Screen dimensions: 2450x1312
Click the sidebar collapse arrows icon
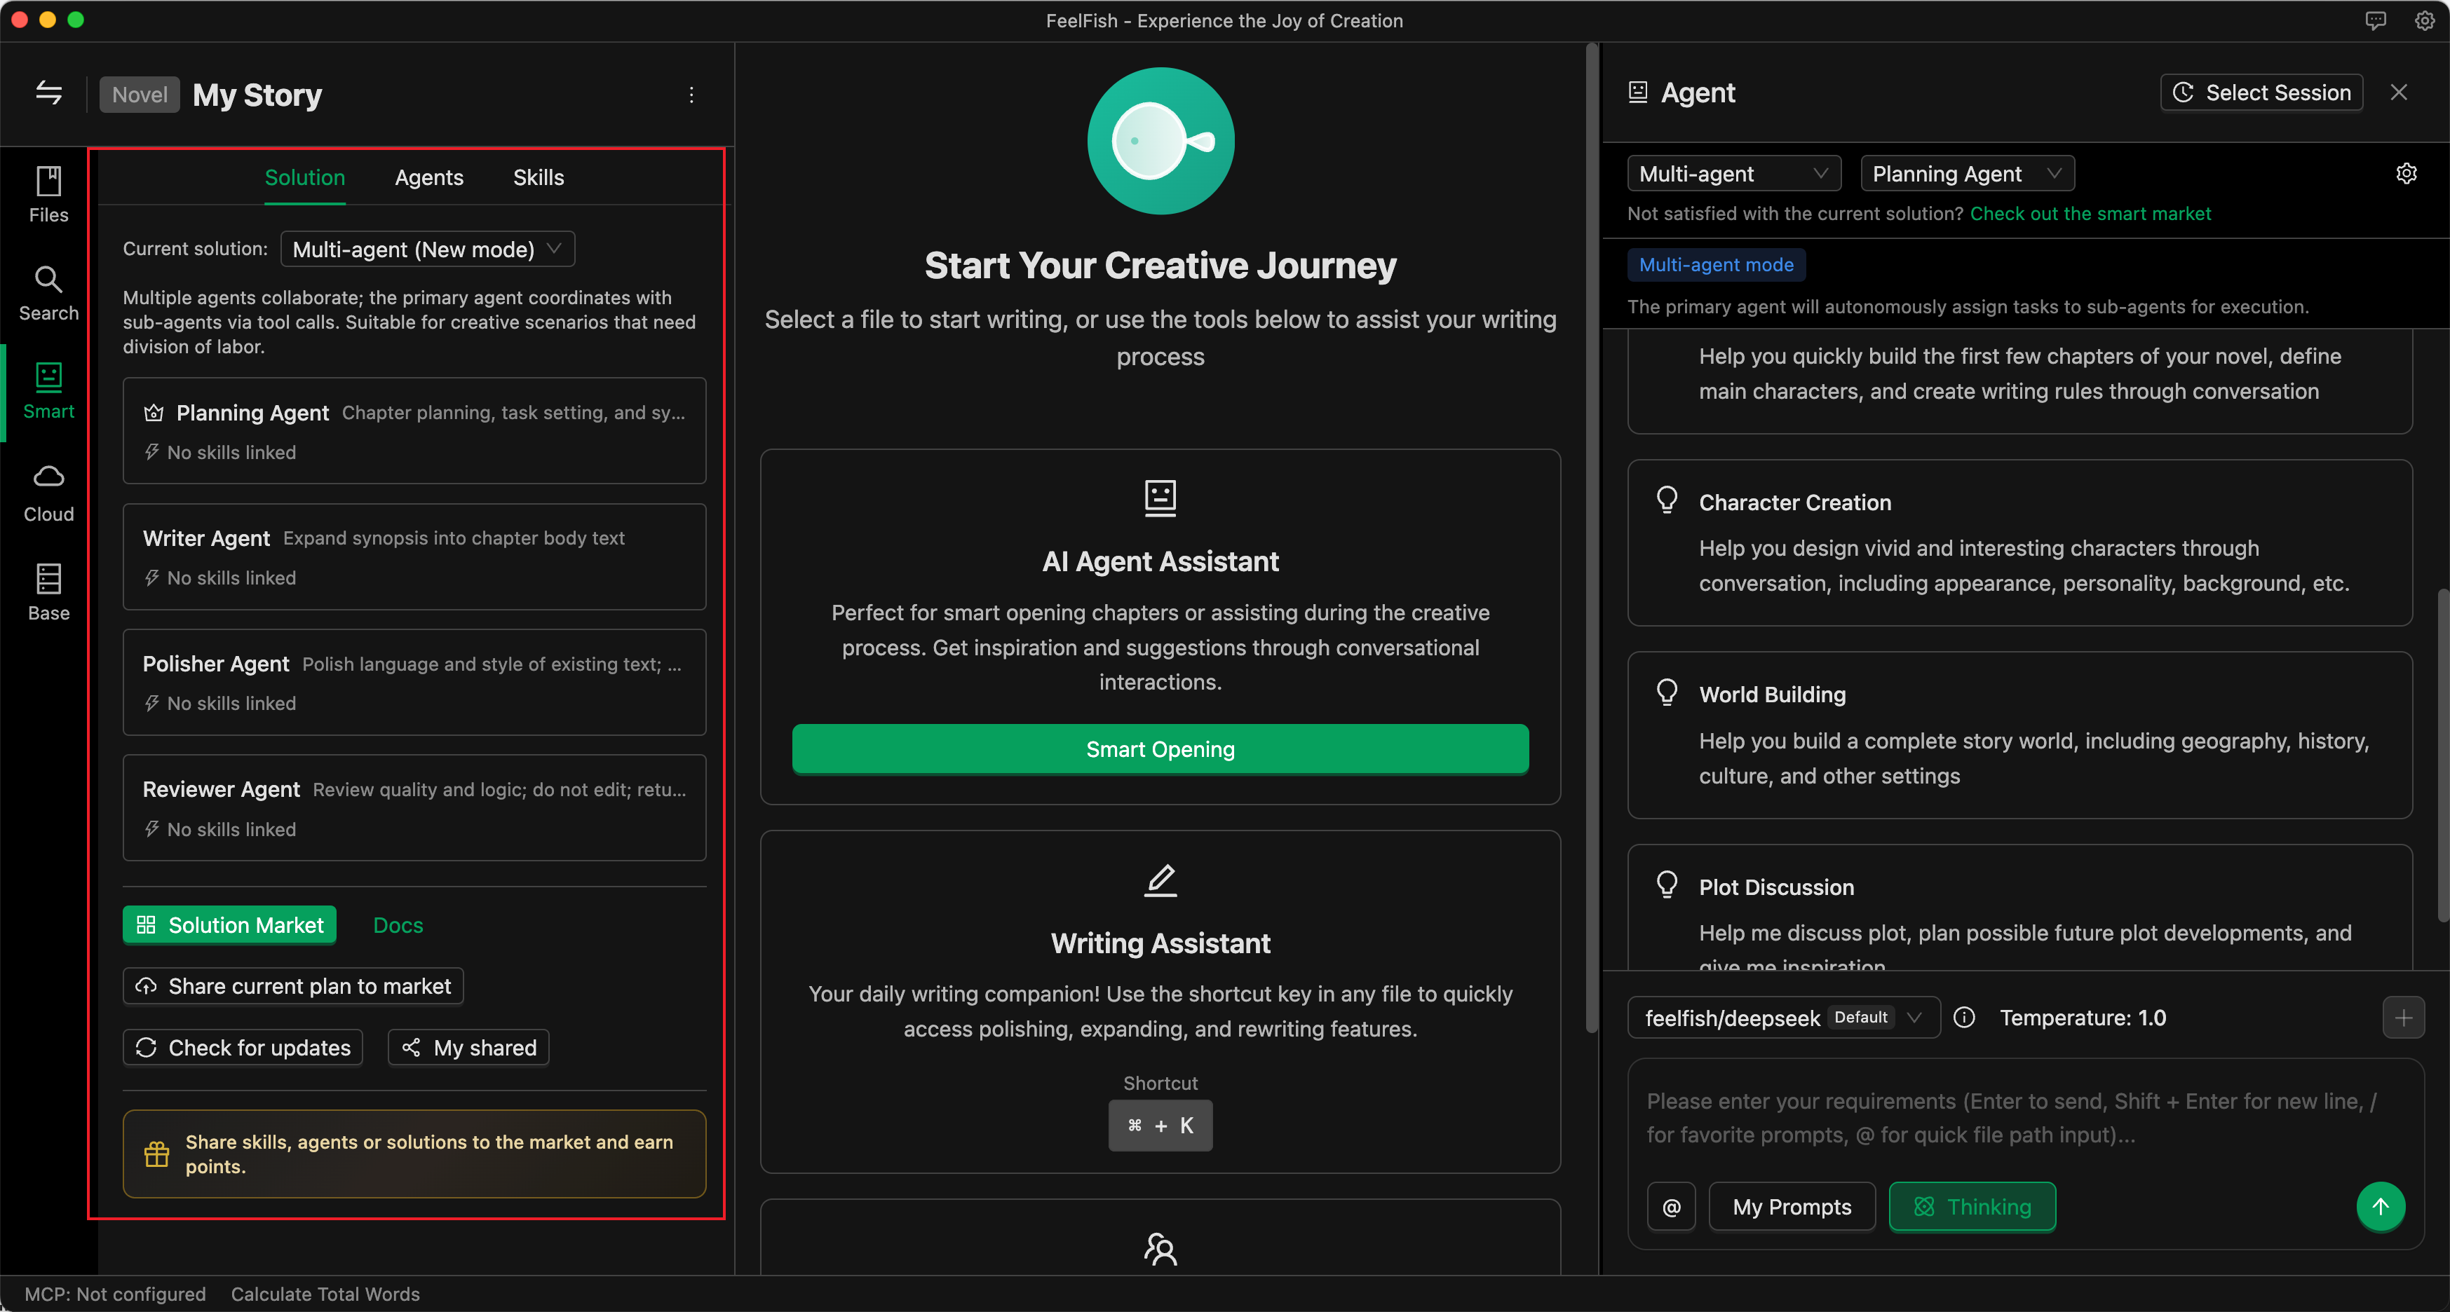[x=48, y=93]
